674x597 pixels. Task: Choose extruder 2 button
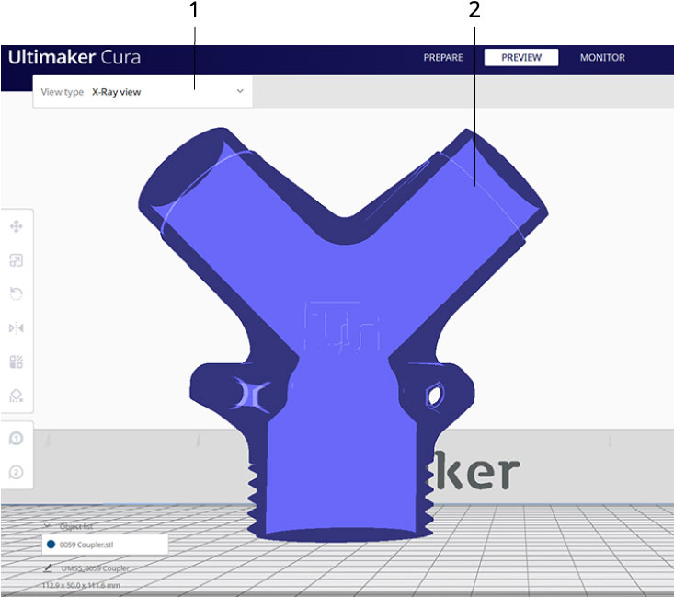tap(16, 473)
